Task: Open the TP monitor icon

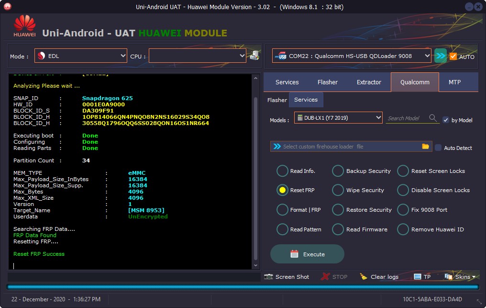Action: point(418,277)
